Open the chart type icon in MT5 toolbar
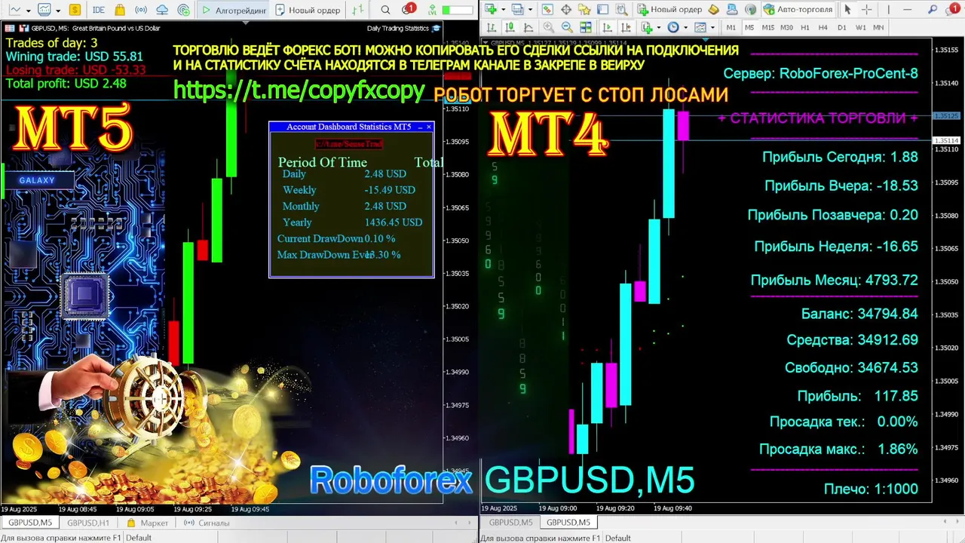 coord(15,10)
